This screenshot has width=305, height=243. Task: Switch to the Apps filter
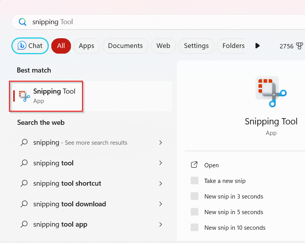point(87,46)
